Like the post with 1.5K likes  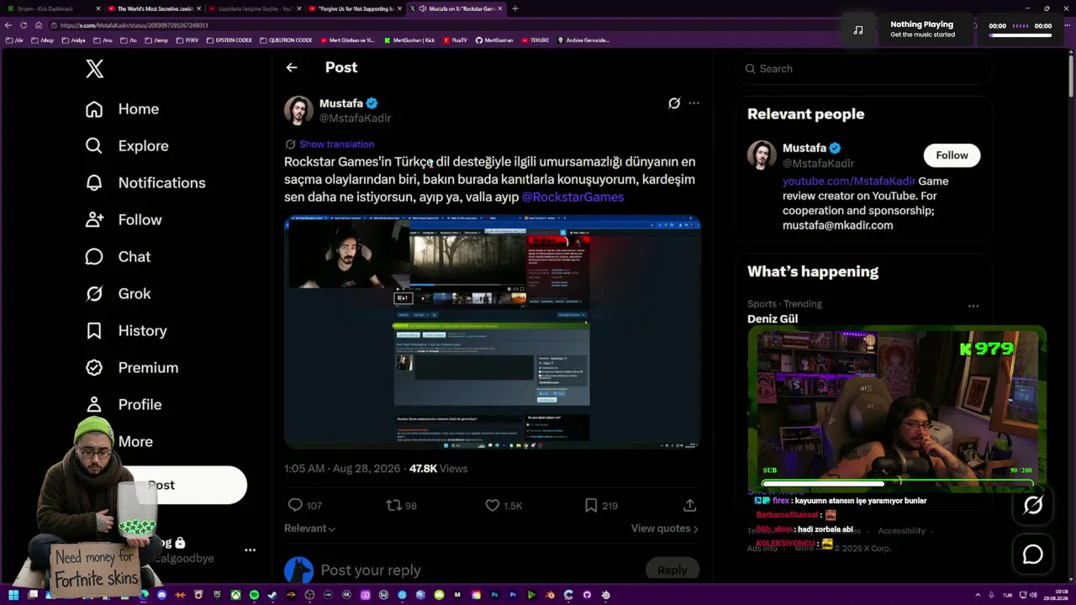click(x=504, y=506)
